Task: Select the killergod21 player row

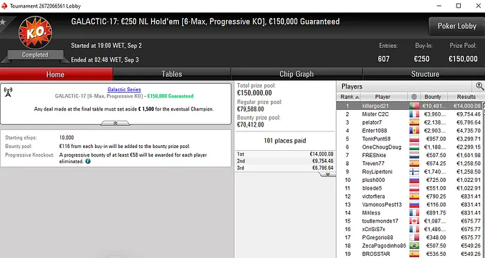Action: pos(409,106)
